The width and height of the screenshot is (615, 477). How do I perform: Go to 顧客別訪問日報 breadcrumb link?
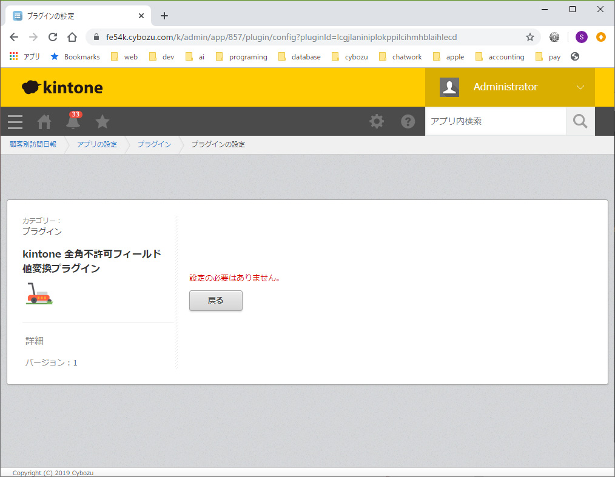[x=33, y=144]
